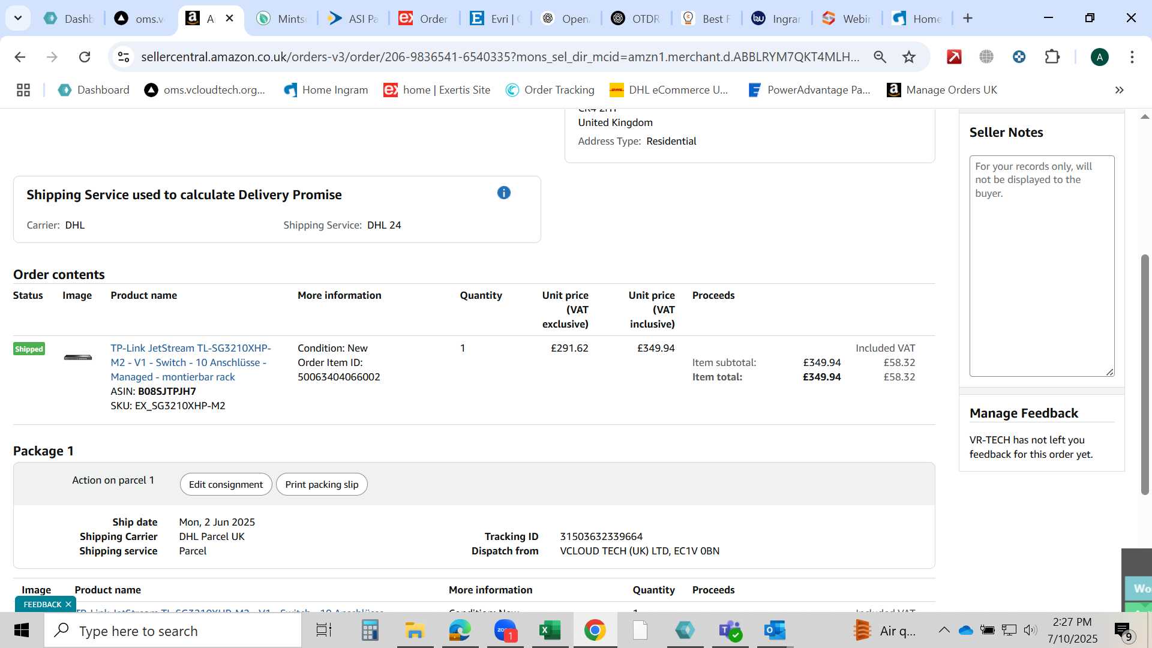Switch to the Evri tab

pyautogui.click(x=495, y=19)
